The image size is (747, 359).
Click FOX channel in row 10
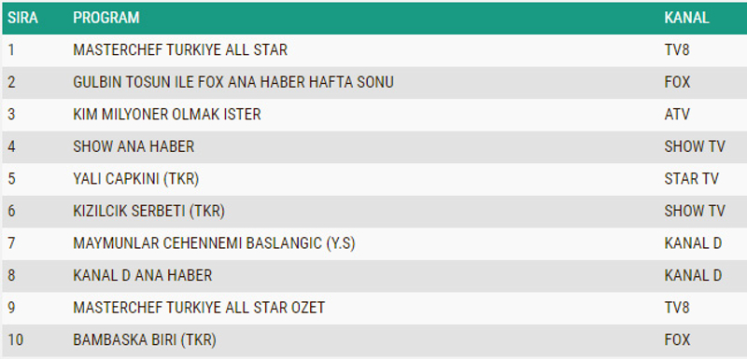678,340
